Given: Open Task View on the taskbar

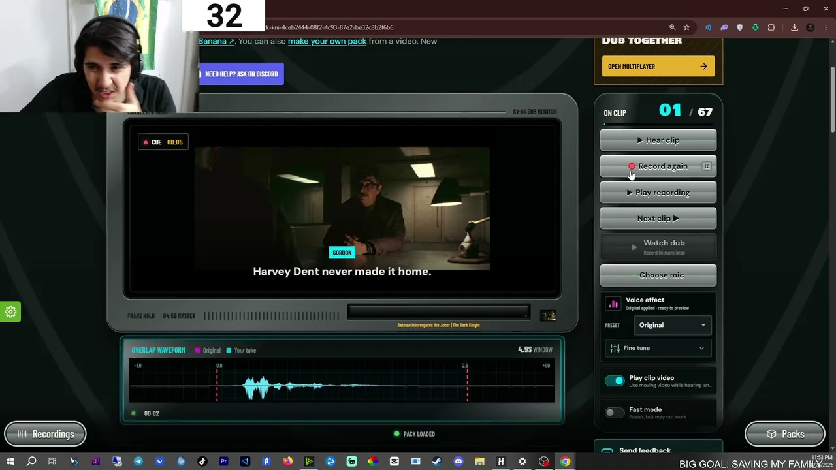Looking at the screenshot, I should pyautogui.click(x=52, y=462).
